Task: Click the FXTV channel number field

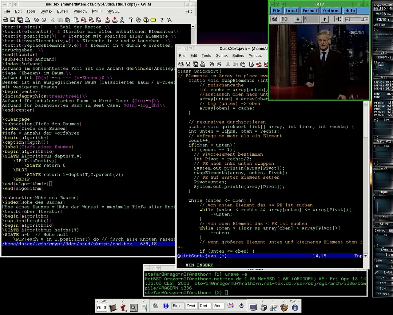Action: tap(311, 19)
